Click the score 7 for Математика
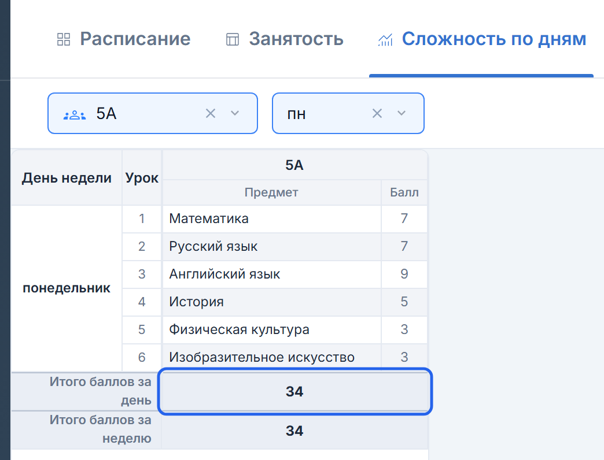 pos(404,219)
